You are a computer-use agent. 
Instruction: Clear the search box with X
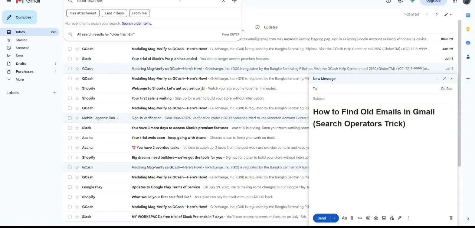(223, 1)
